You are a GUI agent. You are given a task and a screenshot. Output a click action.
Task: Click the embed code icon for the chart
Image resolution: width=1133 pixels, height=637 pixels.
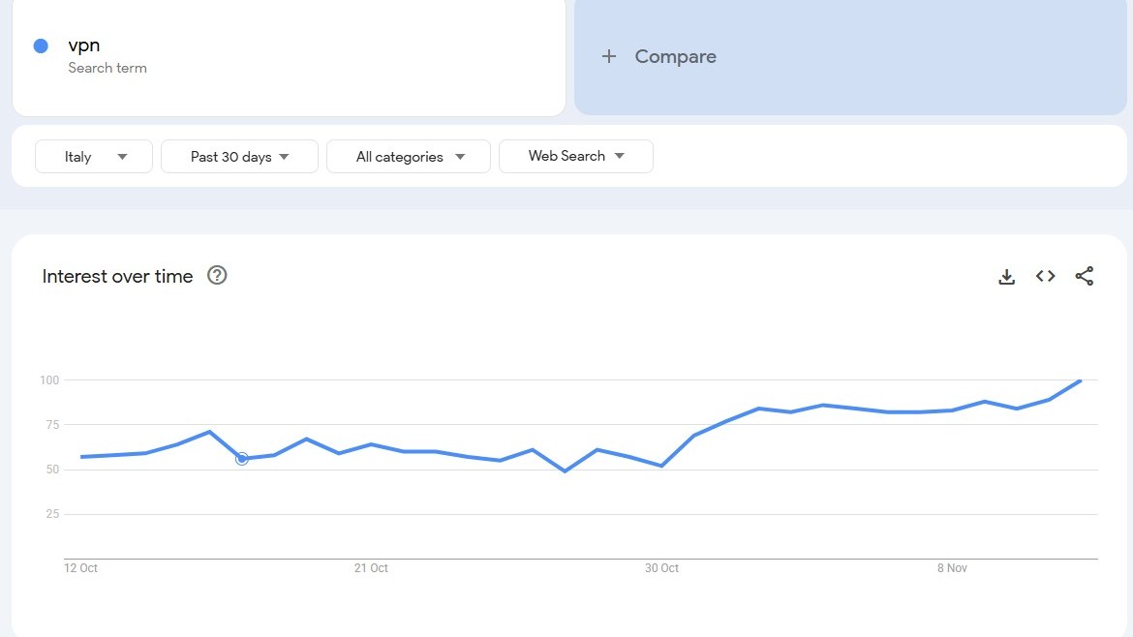[1045, 276]
